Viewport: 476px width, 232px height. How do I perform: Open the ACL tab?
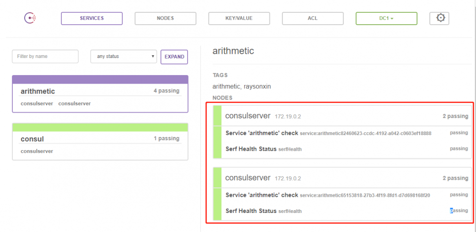point(313,18)
